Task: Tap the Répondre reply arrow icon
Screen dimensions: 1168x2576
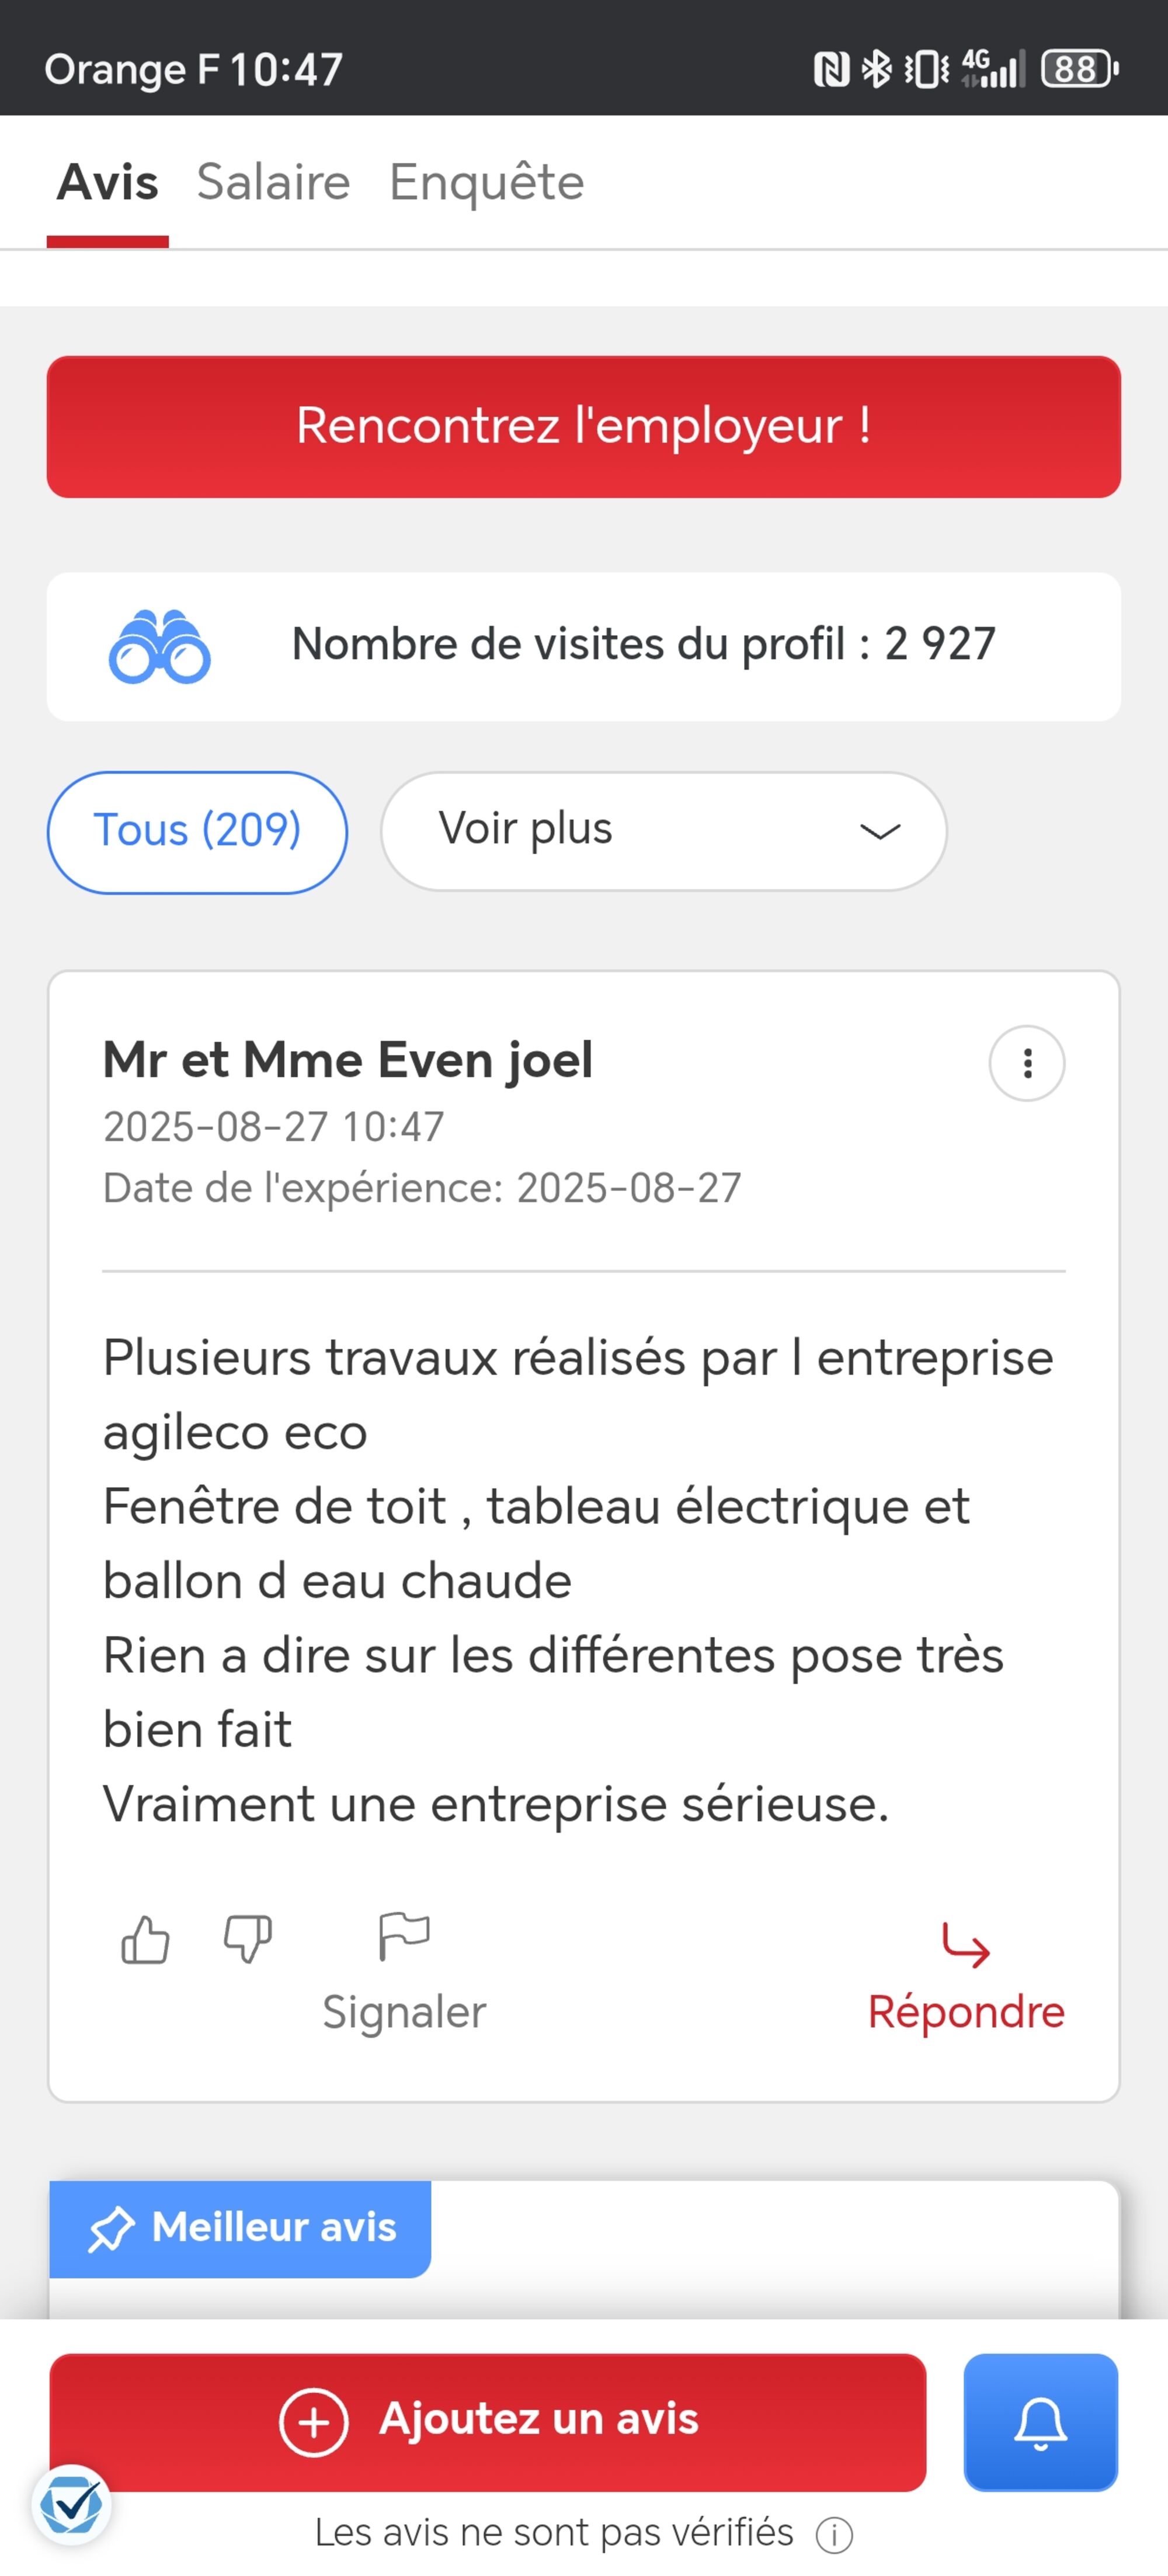Action: pos(965,1946)
